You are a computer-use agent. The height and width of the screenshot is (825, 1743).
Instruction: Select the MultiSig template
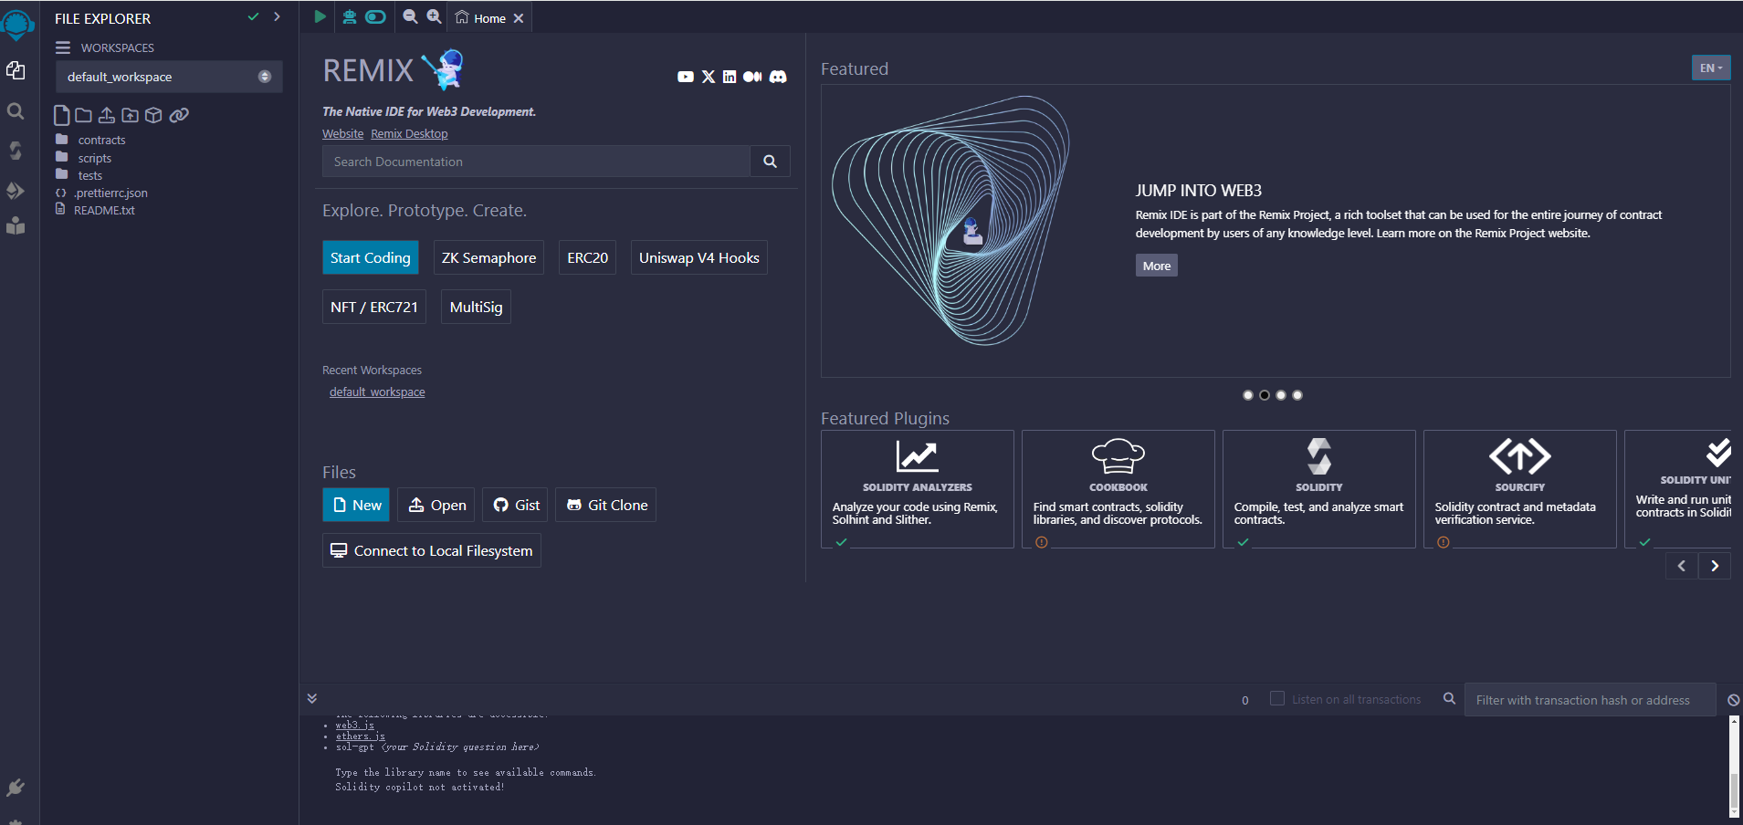[476, 307]
